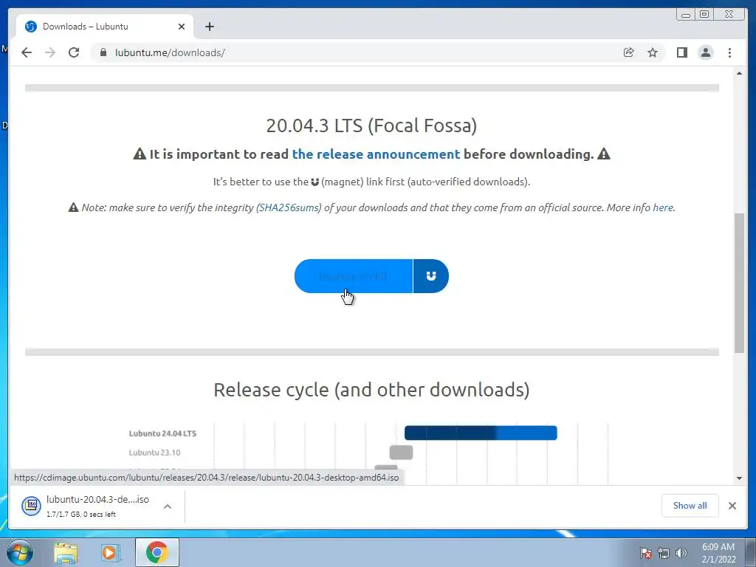Click the Lubuntu 23.10 release bar
Viewport: 756px width, 567px height.
click(x=401, y=453)
